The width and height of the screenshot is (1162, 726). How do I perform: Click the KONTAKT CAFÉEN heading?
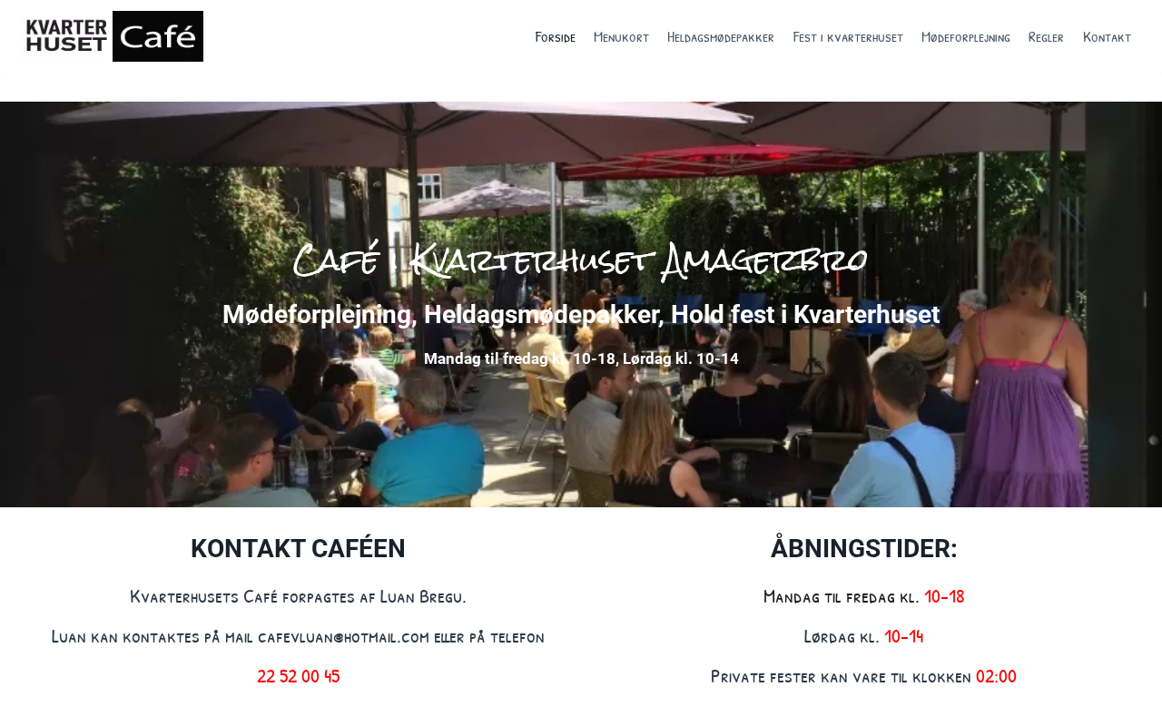tap(298, 548)
